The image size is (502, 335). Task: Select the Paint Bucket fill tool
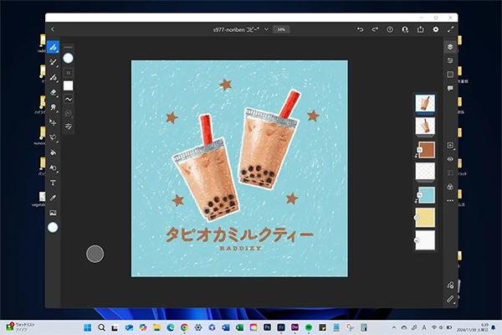[54, 152]
